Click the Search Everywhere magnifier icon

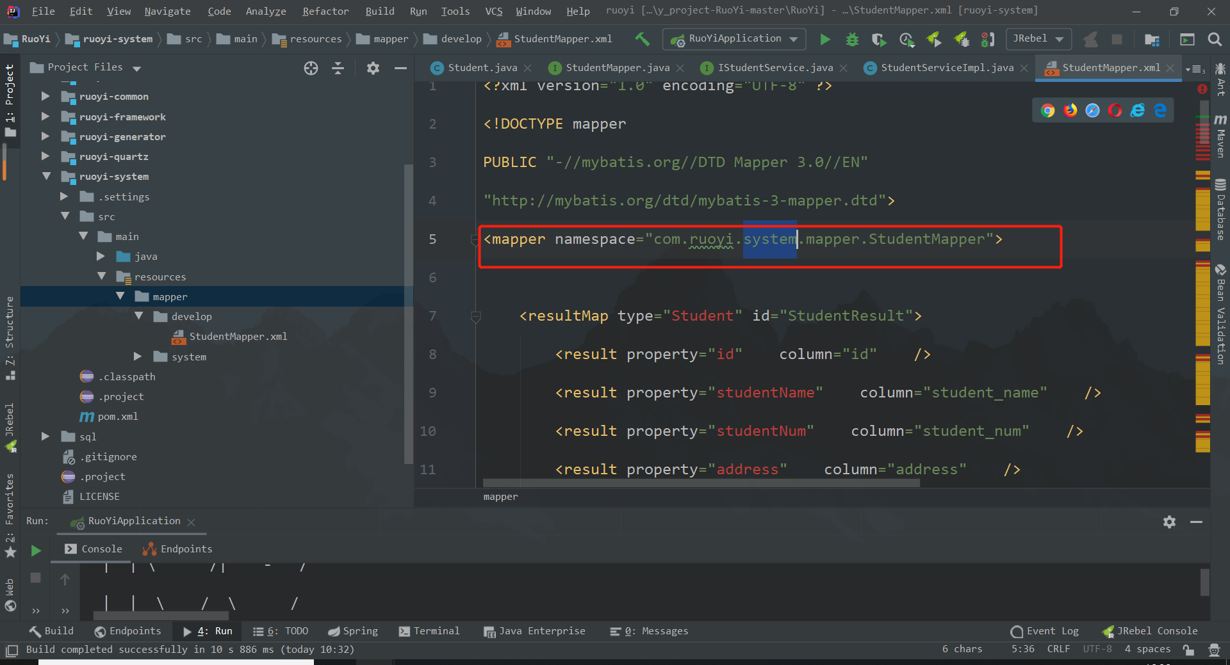pyautogui.click(x=1214, y=40)
